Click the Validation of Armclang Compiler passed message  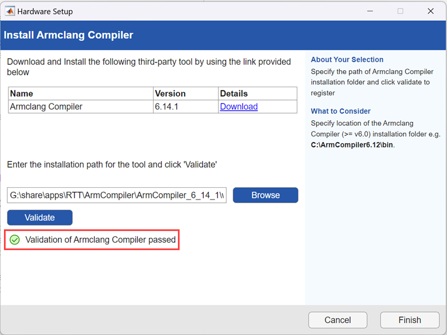[101, 239]
